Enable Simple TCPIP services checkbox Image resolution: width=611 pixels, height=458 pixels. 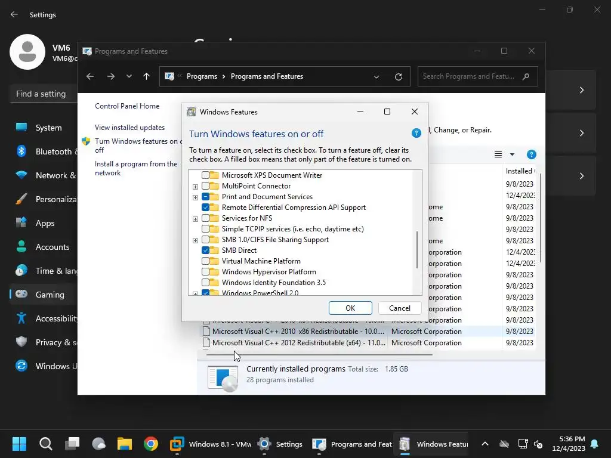205,228
